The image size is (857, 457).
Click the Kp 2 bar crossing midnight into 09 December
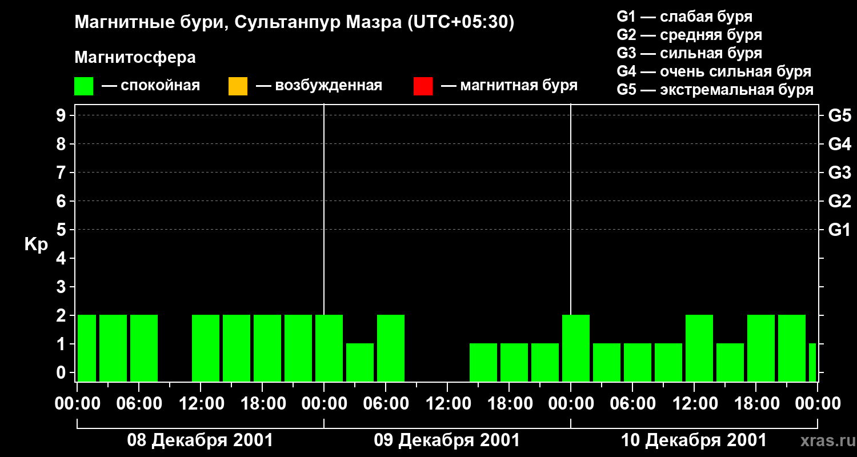[329, 348]
